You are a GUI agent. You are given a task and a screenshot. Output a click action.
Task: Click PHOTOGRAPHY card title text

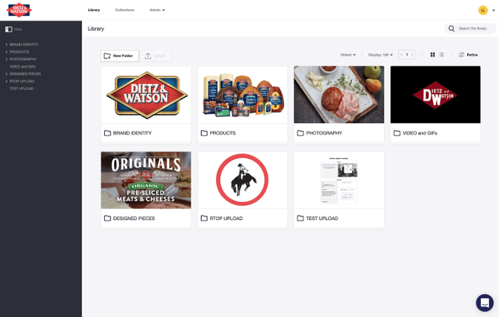tap(324, 133)
